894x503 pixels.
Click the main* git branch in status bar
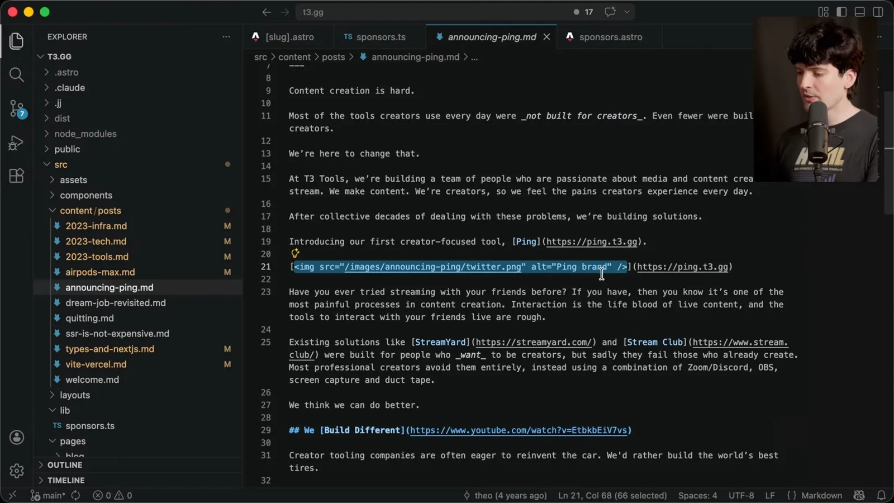tap(48, 495)
